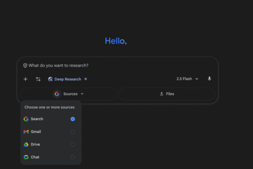The image size is (253, 169).
Task: Collapse the Sources dropdown chevron
Action: click(82, 94)
